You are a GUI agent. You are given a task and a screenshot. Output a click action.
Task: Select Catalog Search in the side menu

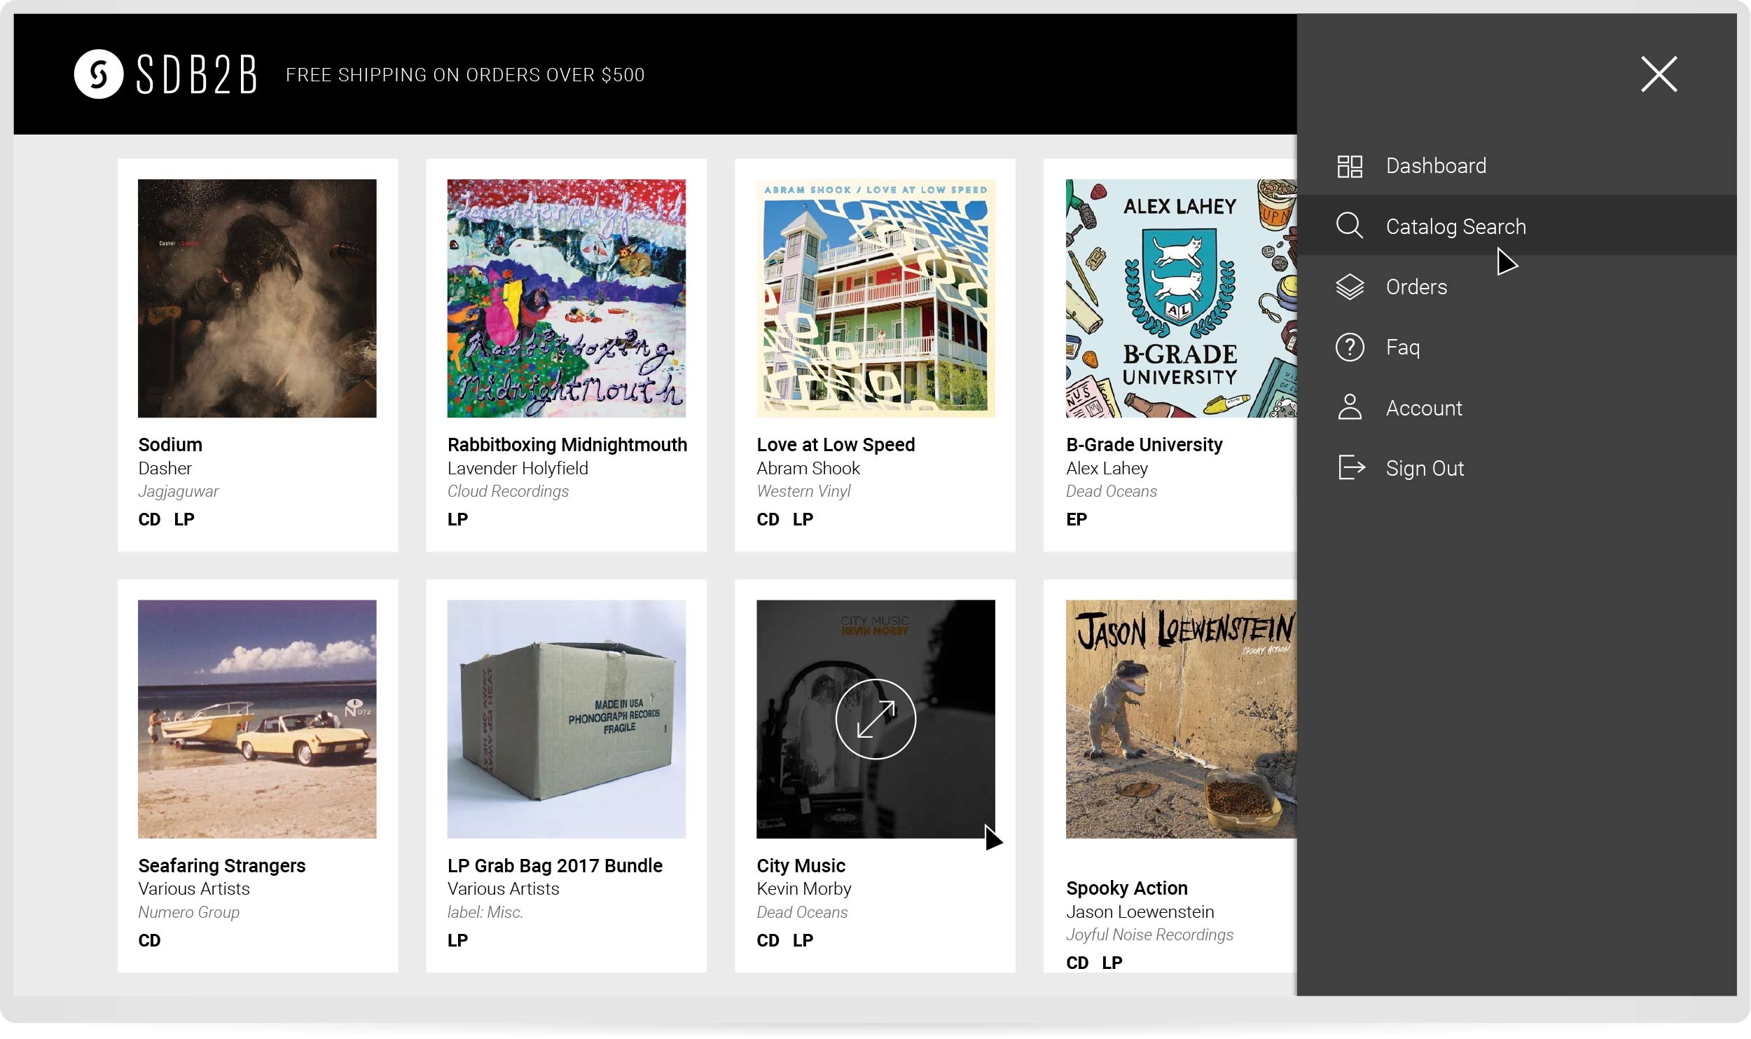(x=1516, y=226)
